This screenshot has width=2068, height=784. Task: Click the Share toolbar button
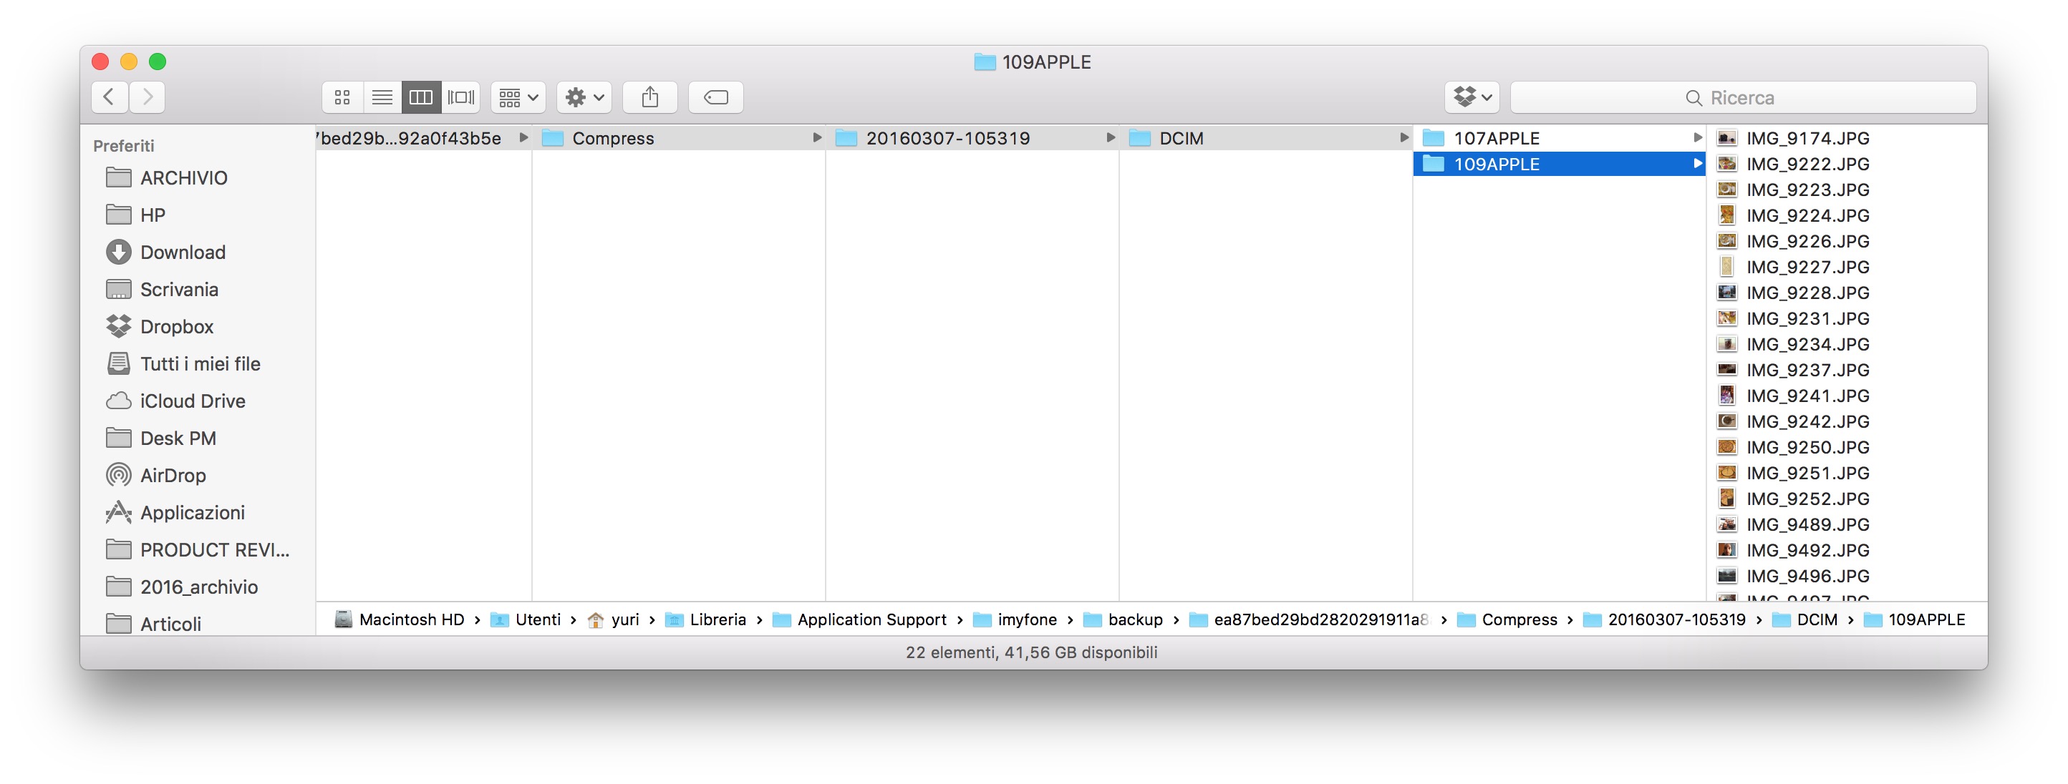pos(649,97)
